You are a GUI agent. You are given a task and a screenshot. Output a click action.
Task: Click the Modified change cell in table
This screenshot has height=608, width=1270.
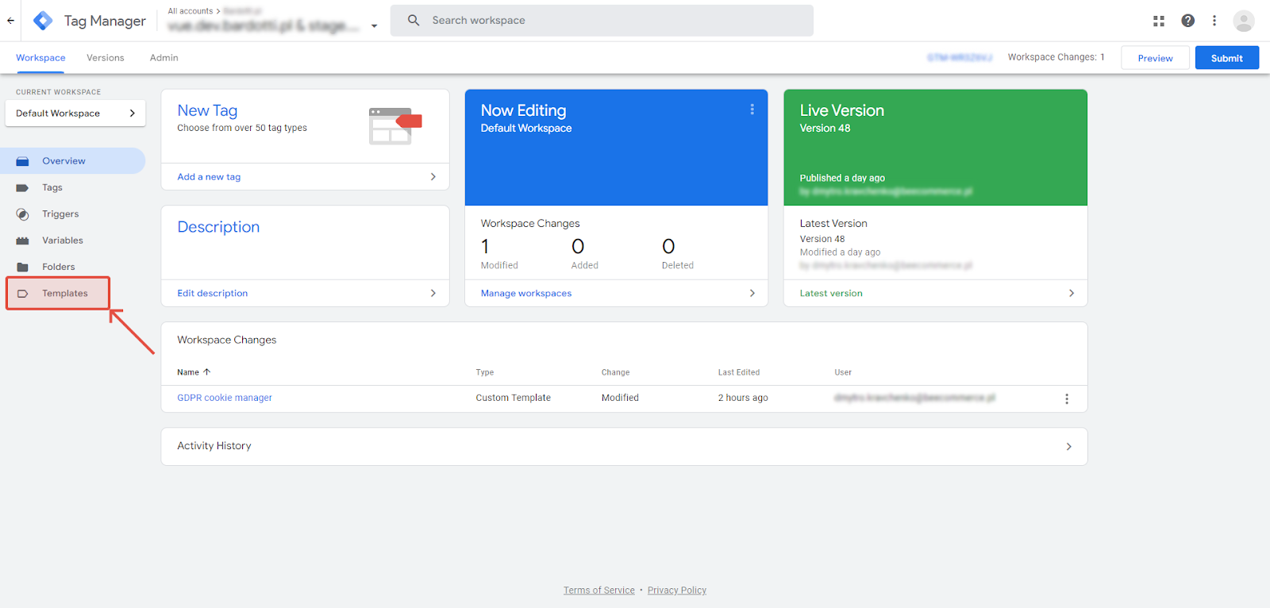click(620, 398)
